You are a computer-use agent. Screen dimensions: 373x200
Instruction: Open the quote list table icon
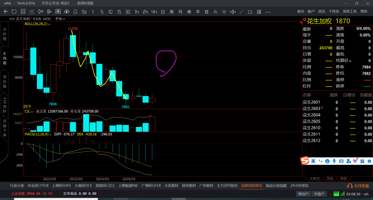click(x=23, y=12)
